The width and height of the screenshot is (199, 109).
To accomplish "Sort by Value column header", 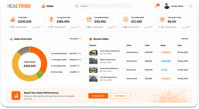I will tap(147, 45).
